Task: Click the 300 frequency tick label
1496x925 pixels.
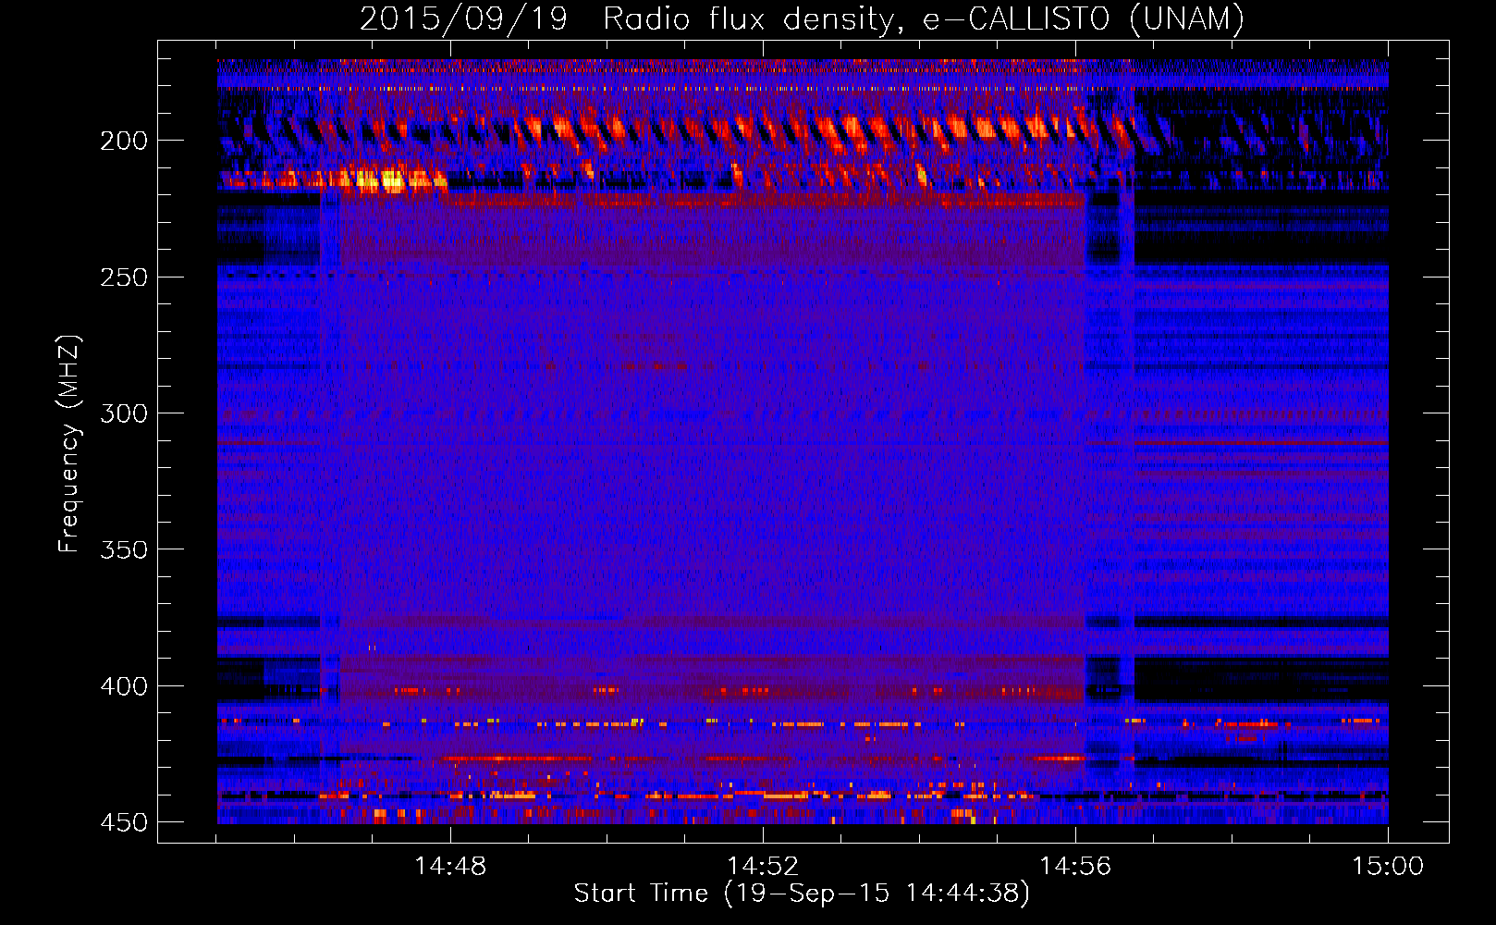Action: [x=123, y=413]
